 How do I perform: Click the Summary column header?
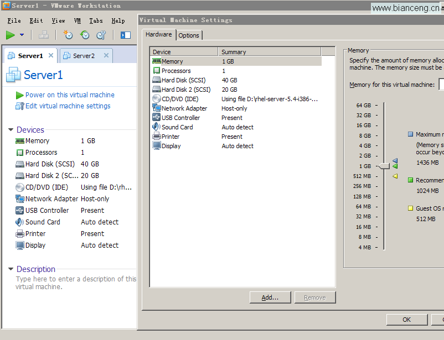pos(270,52)
